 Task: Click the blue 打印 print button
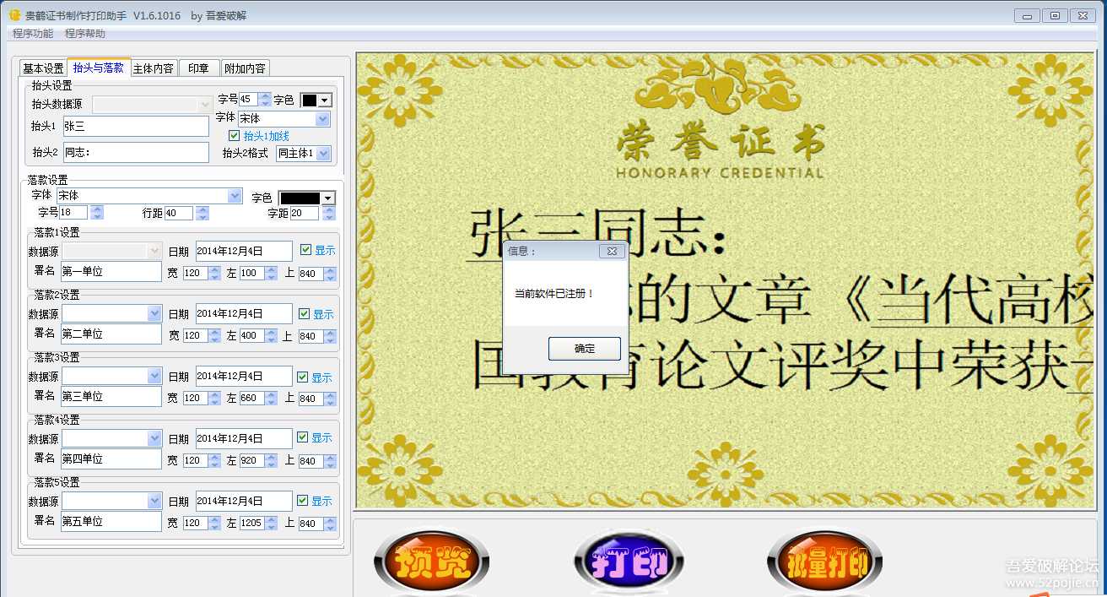point(628,561)
